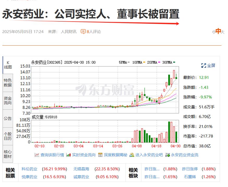The height and width of the screenshot is (187, 228).
Task: Click the 04-08 date on the chart axis
Action: point(137,146)
